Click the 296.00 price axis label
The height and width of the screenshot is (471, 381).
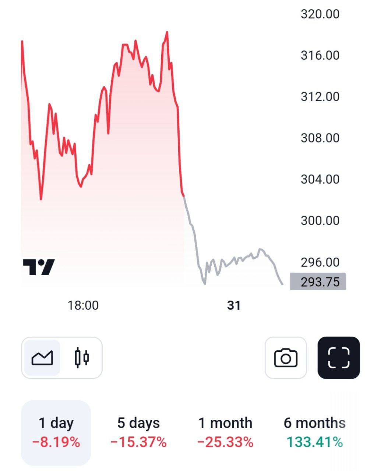[x=320, y=262]
